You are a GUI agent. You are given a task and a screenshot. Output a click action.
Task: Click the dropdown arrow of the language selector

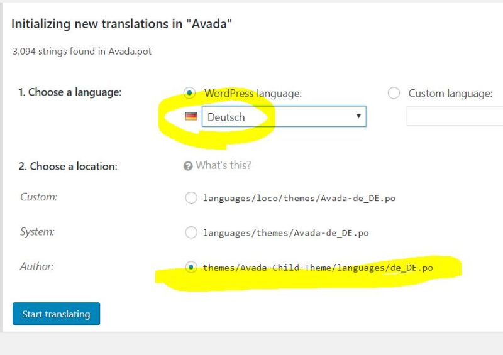click(x=358, y=117)
